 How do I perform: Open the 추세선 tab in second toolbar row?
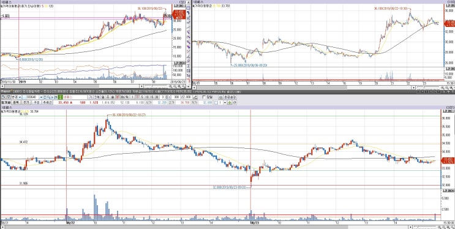click(x=47, y=102)
